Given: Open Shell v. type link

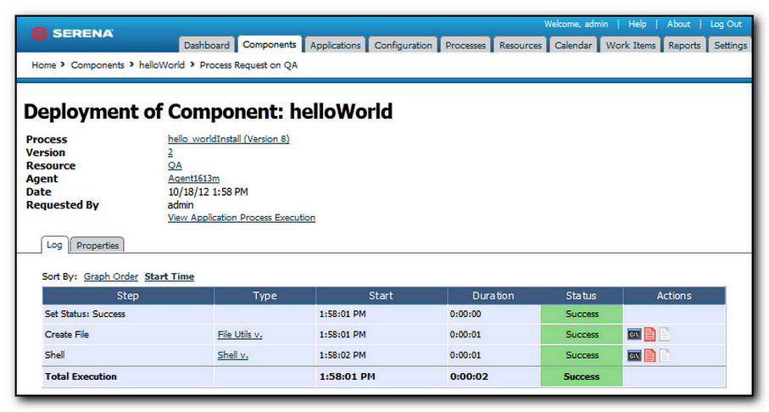Looking at the screenshot, I should pyautogui.click(x=232, y=355).
